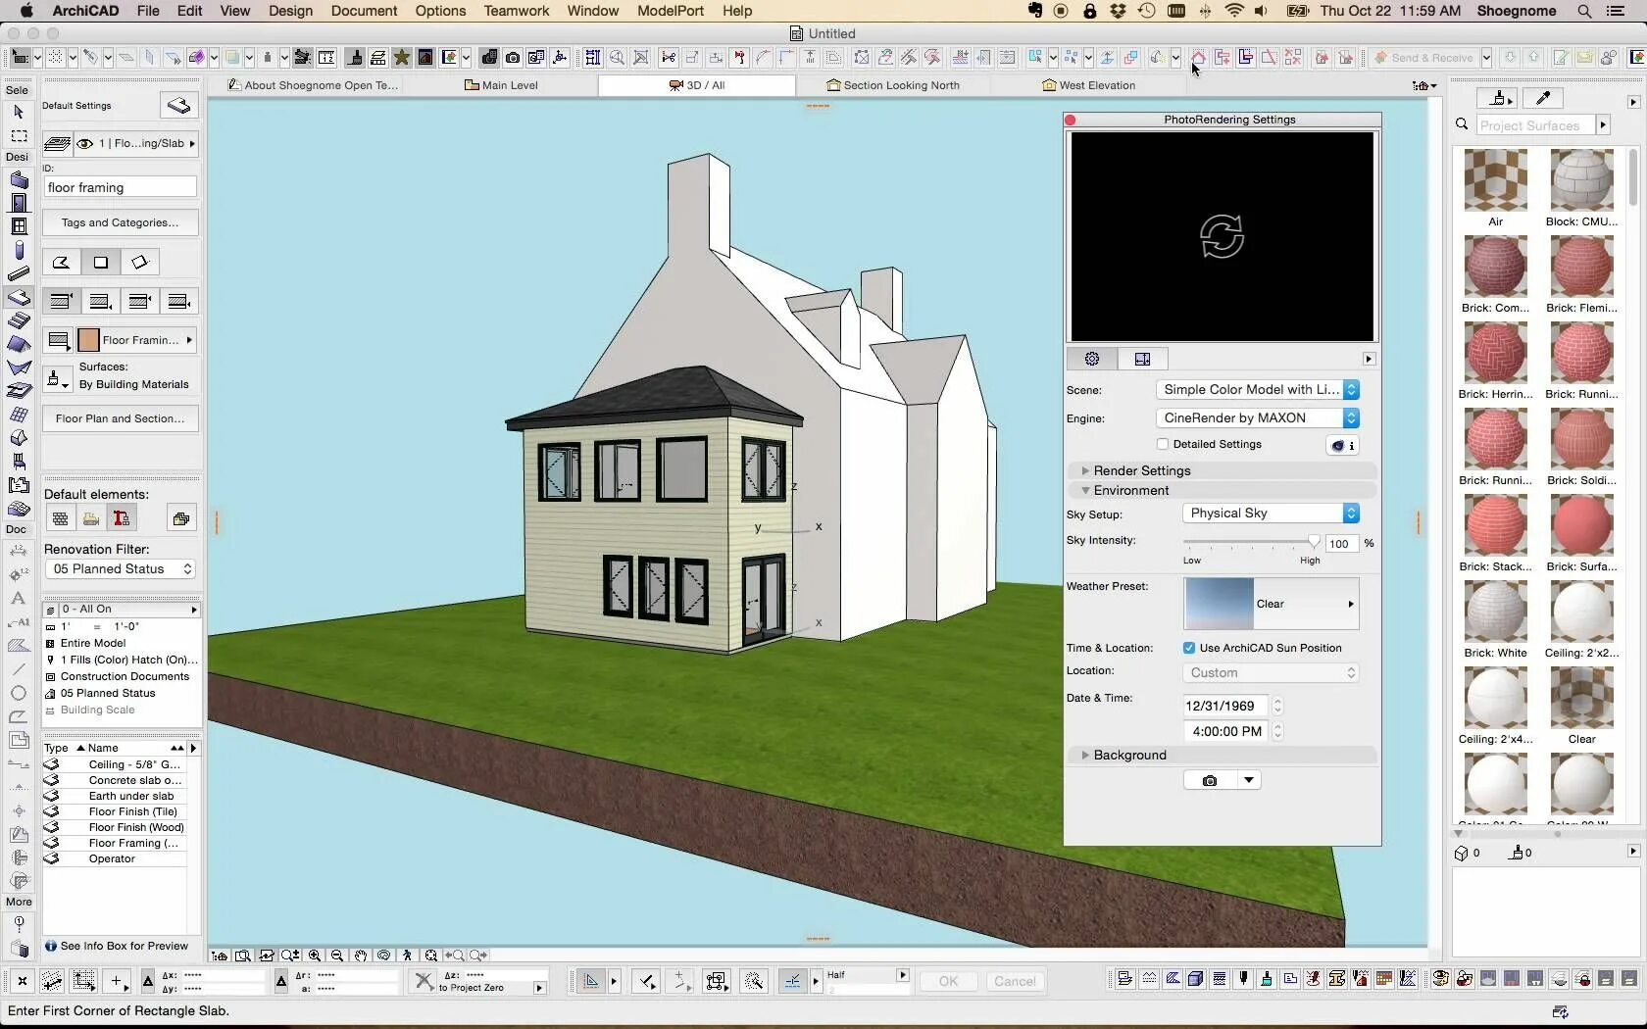
Task: Select Brick: White surface thumbnail
Action: [x=1495, y=612]
